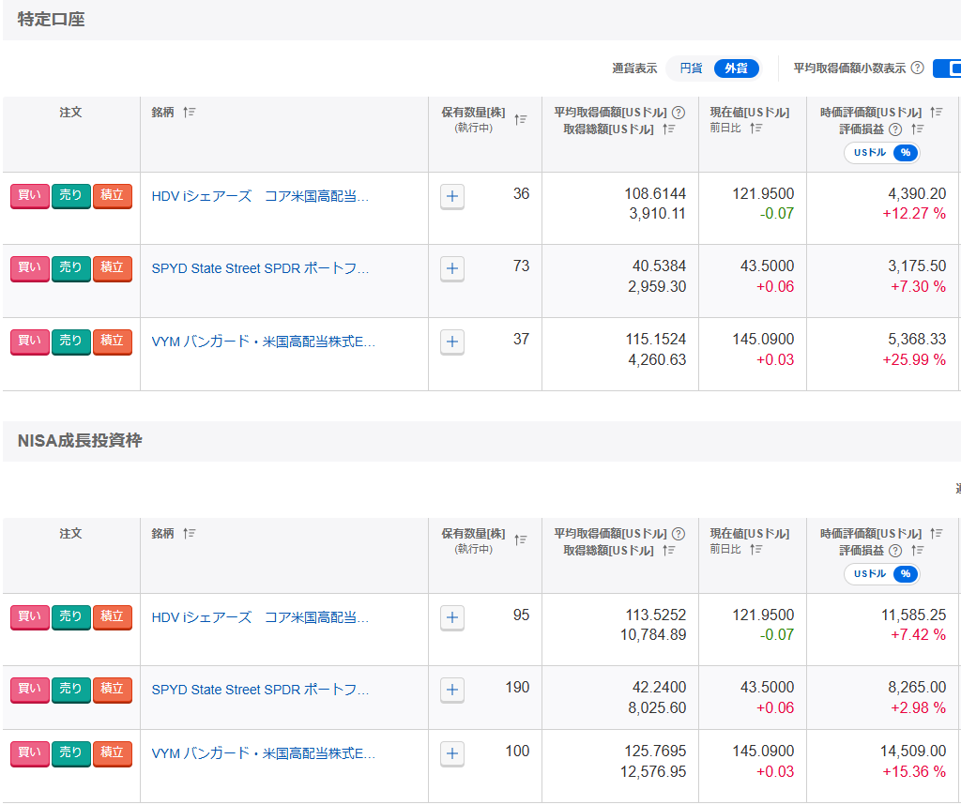Click 積立 button for VYM in 特定口座
This screenshot has width=961, height=805.
point(112,341)
